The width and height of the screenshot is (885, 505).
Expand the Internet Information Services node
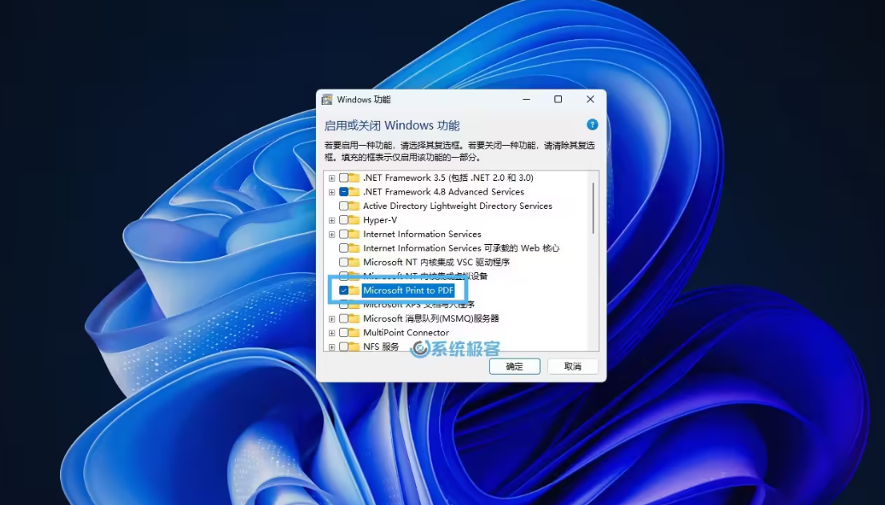pyautogui.click(x=332, y=234)
